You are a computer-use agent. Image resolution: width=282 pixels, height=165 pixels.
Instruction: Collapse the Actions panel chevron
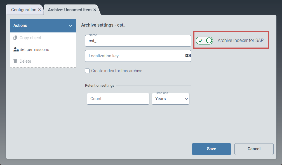(70, 26)
